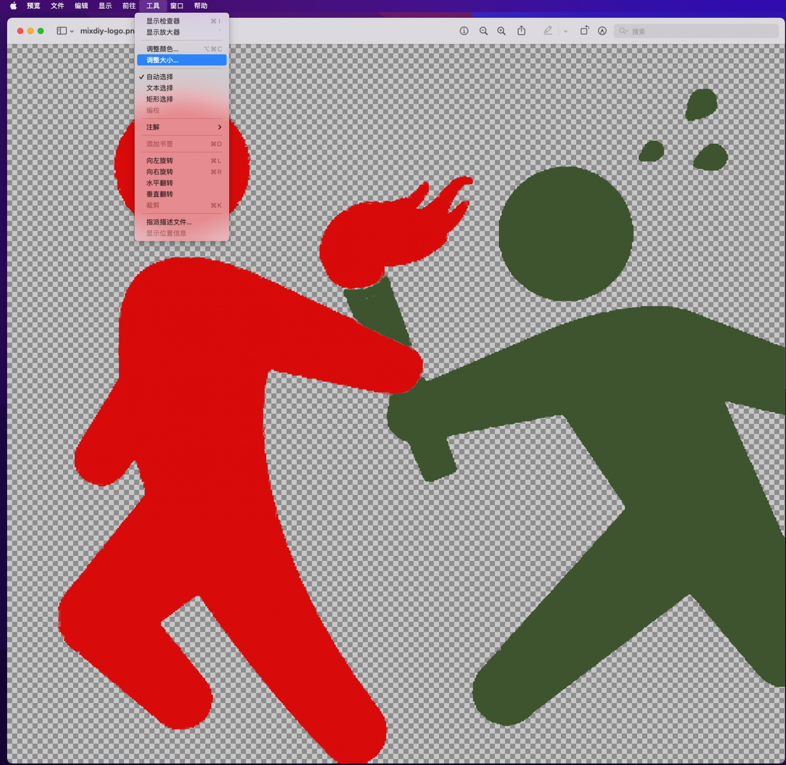
Task: Click the inspector info icon in toolbar
Action: (464, 31)
